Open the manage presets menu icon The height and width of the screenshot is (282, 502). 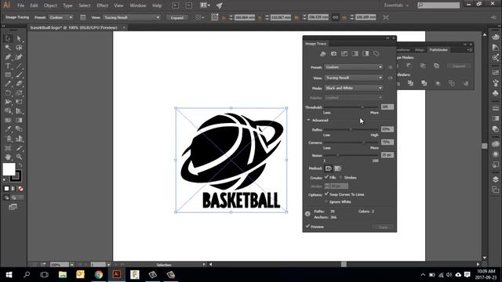(390, 67)
